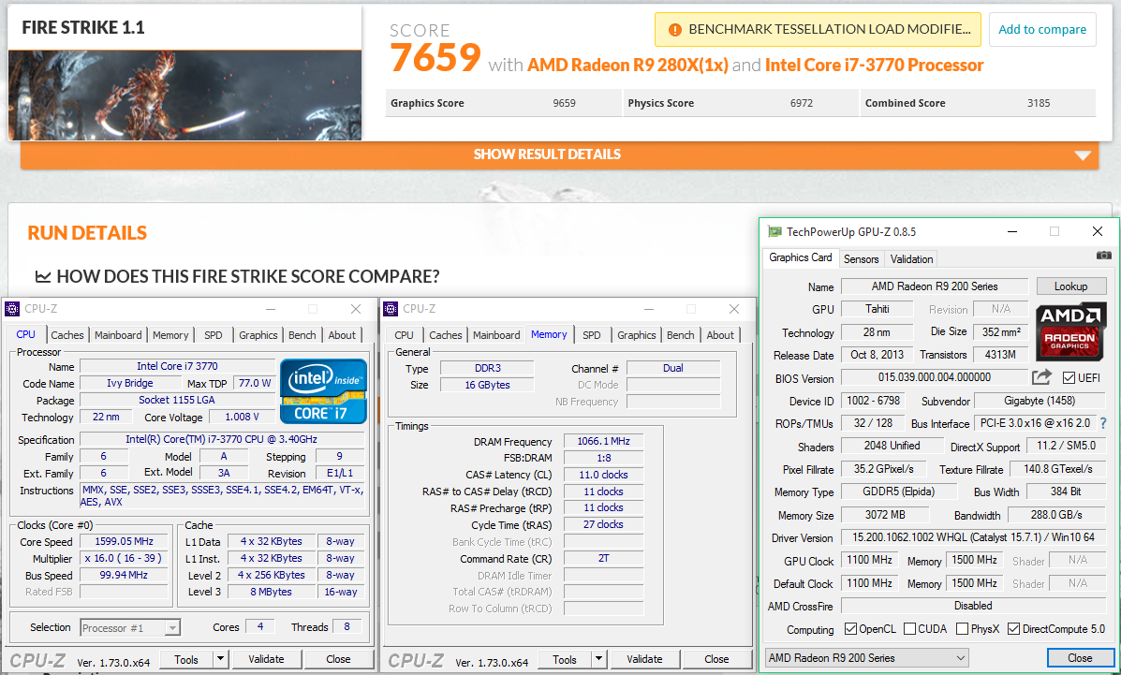Open the Tools dropdown arrow in left CPU-Z
The width and height of the screenshot is (1121, 675).
(x=220, y=659)
